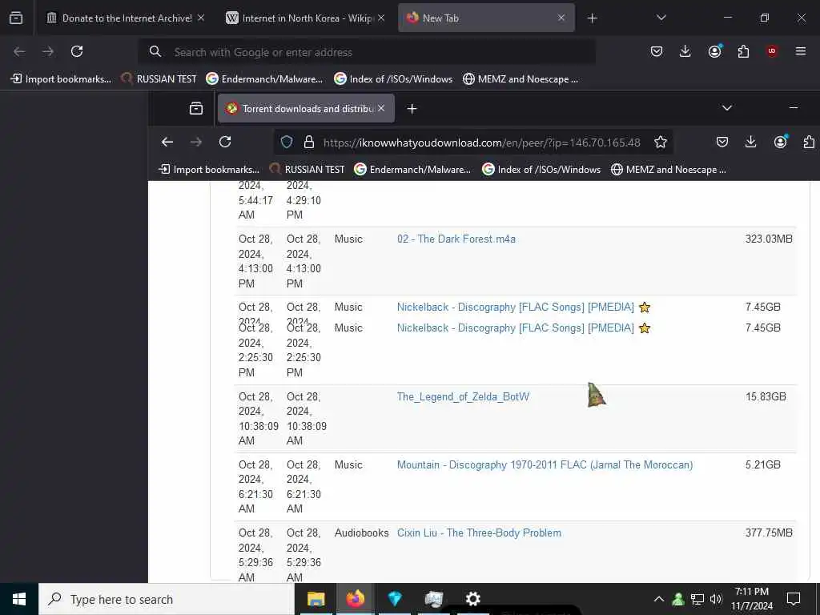Close the Internet in North Korea tab
The width and height of the screenshot is (820, 615).
click(x=381, y=18)
